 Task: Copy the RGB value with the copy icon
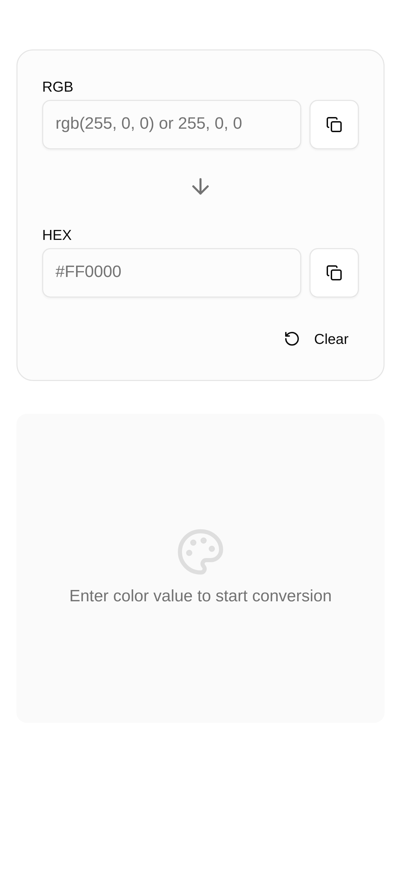click(334, 125)
